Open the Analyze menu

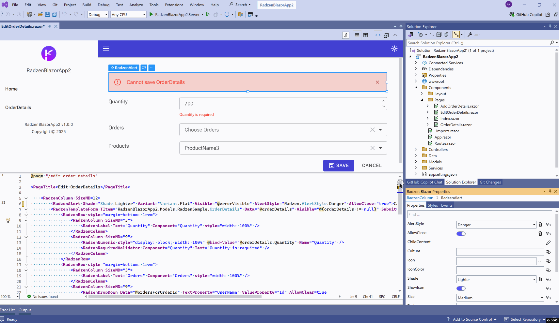click(136, 5)
